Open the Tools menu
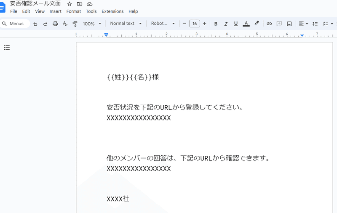The image size is (337, 213). [x=91, y=11]
